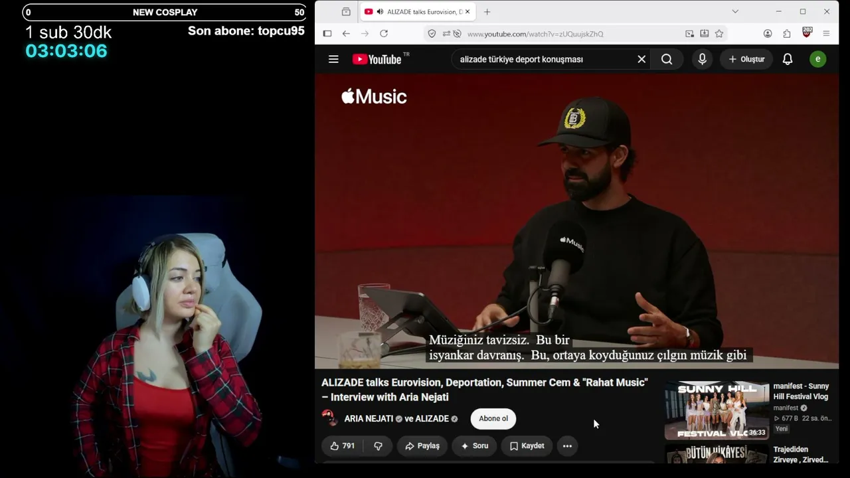Open manifest Sunny Hill Festival Vlog title
Screen dimensions: 850x478
coord(801,392)
